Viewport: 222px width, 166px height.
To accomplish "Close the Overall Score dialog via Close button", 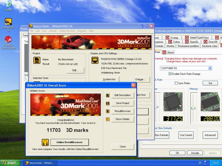I will pos(123,147).
